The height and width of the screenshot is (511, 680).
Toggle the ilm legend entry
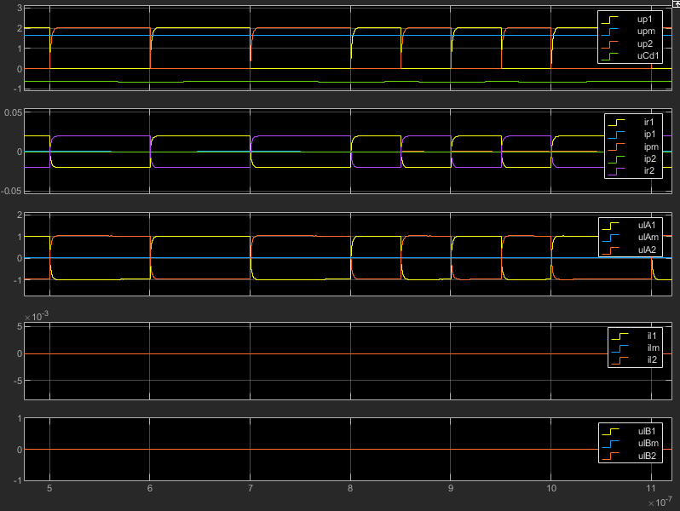click(x=635, y=347)
